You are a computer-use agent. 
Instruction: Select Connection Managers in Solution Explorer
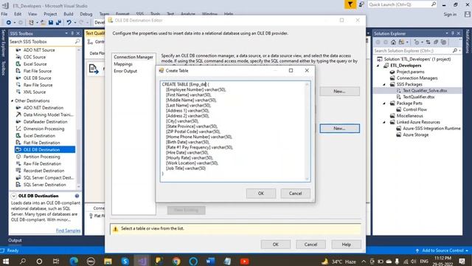click(x=417, y=78)
